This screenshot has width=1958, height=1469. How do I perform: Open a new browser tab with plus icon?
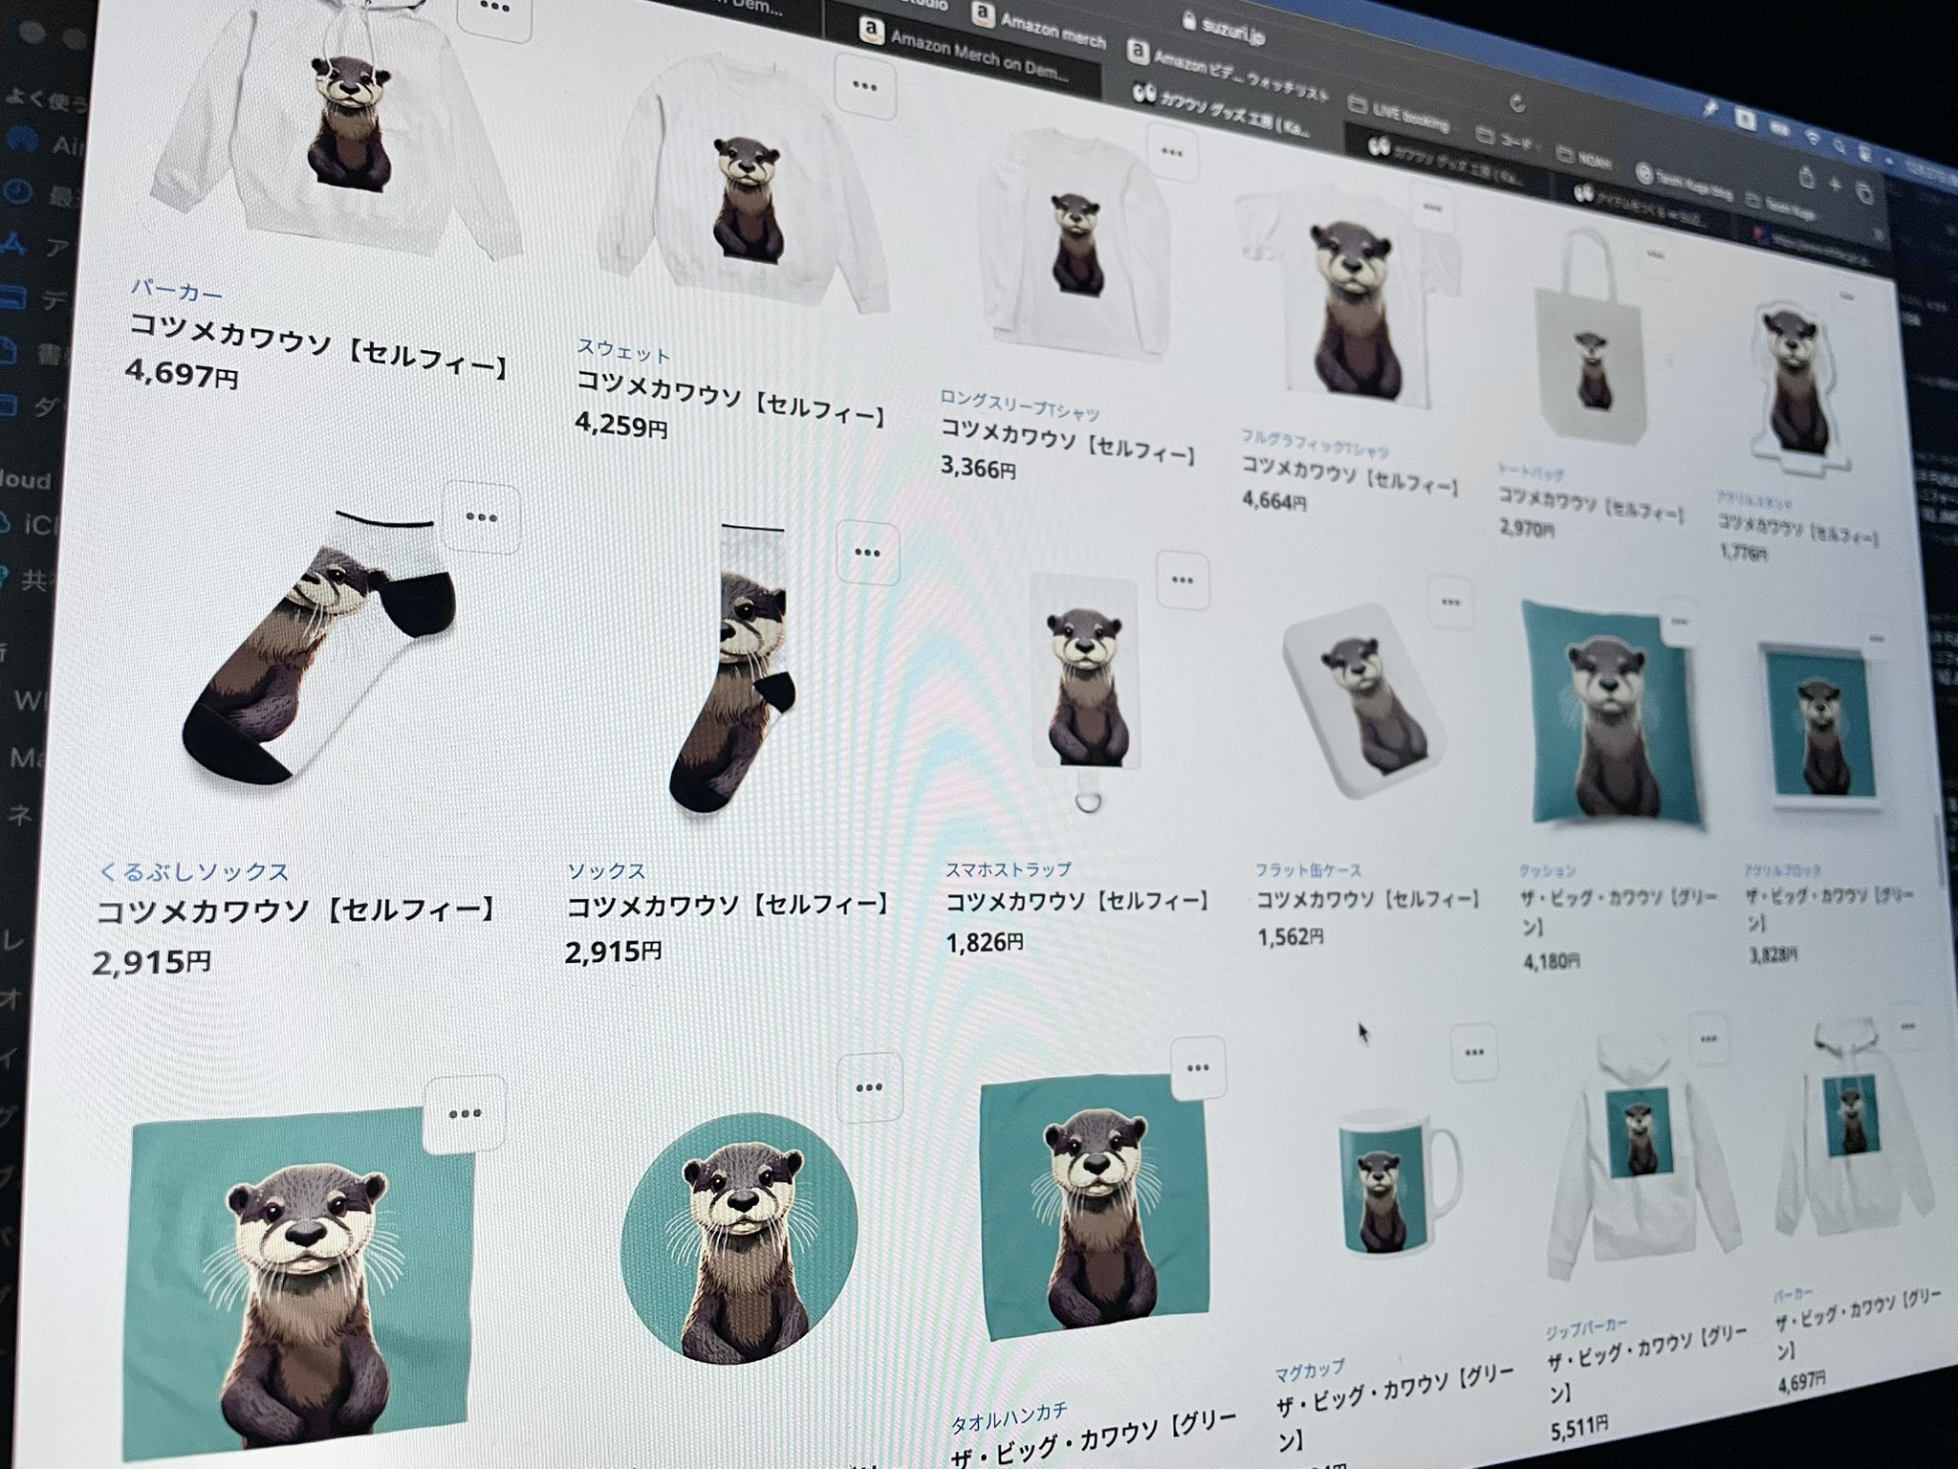1836,186
